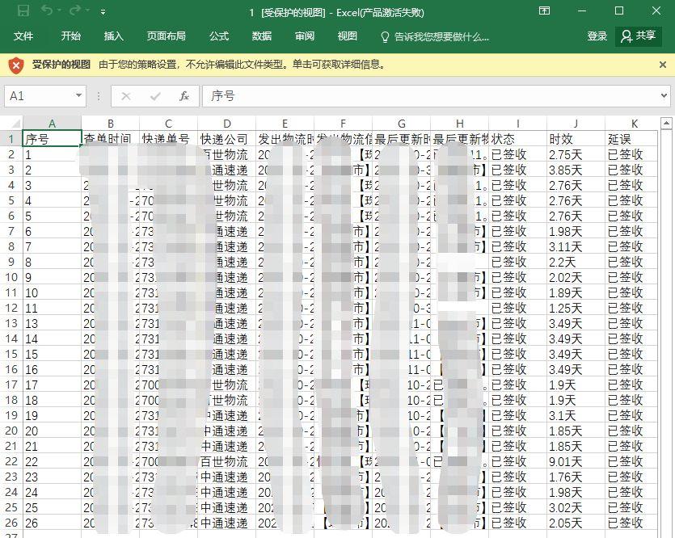Click the formula bar Cancel X icon
Screen dimensions: 675x538
click(x=125, y=96)
